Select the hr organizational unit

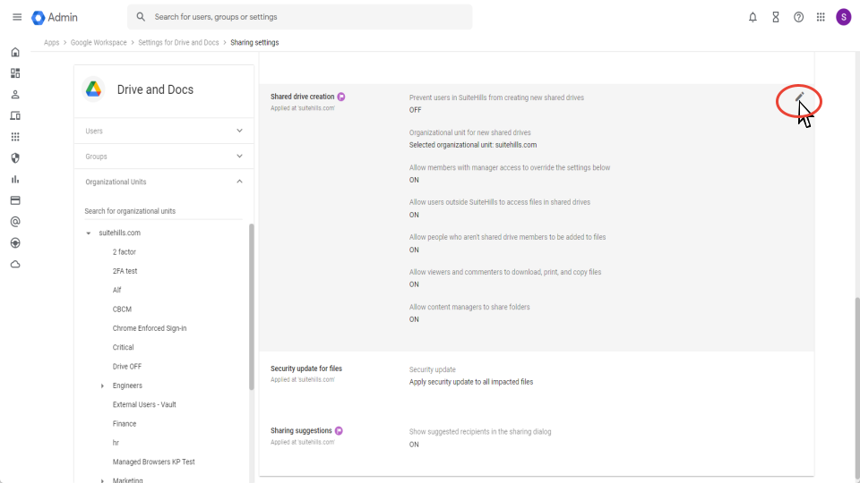tap(116, 443)
